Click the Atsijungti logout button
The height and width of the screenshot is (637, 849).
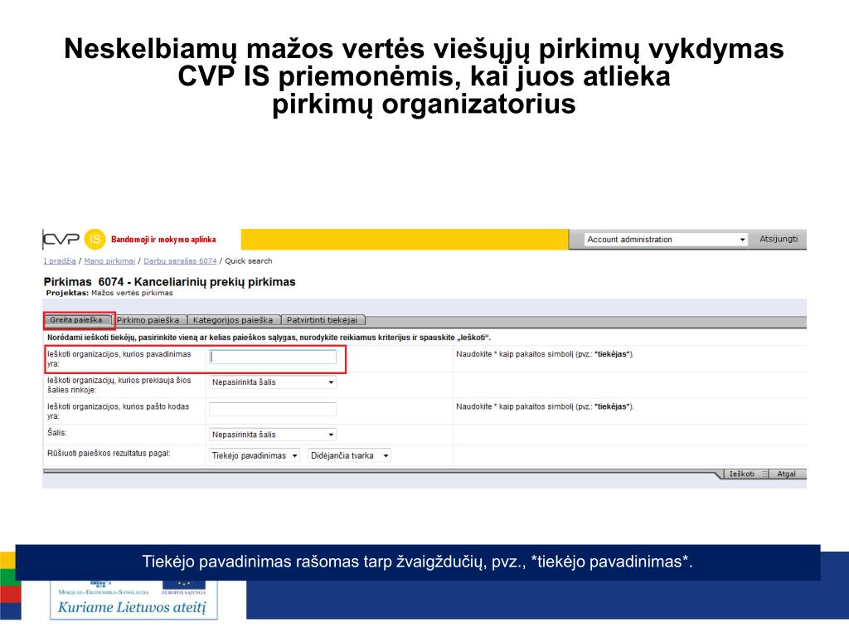point(778,239)
